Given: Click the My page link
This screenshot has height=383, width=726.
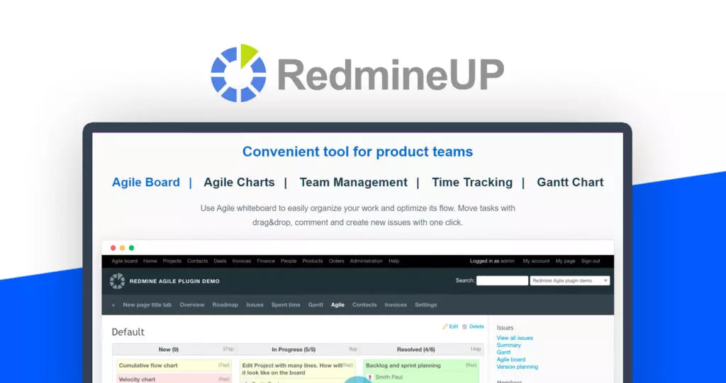Looking at the screenshot, I should click(565, 261).
